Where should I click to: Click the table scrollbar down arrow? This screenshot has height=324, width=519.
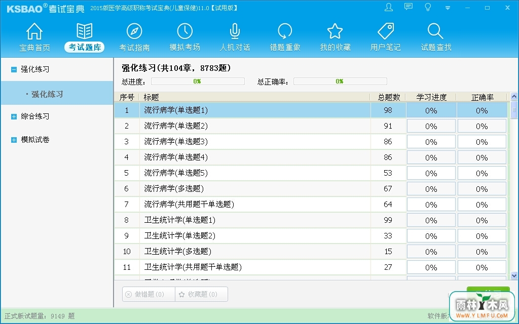click(x=514, y=275)
